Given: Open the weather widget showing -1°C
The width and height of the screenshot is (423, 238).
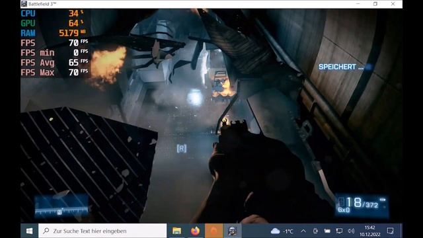Looking at the screenshot, I should pos(282,231).
